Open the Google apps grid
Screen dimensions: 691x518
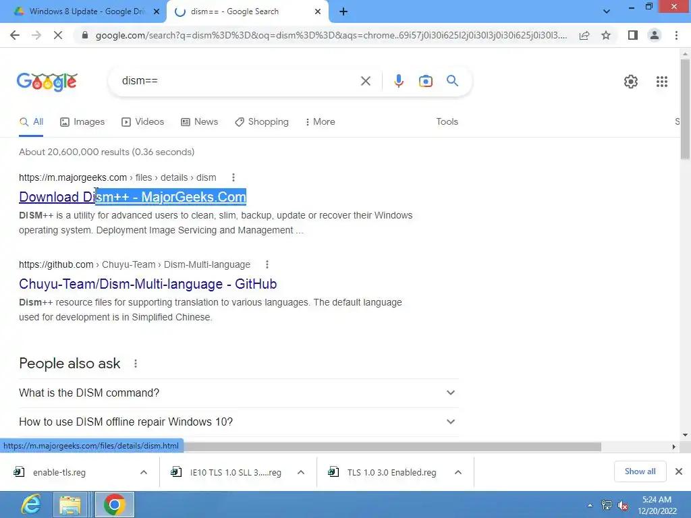tap(661, 82)
